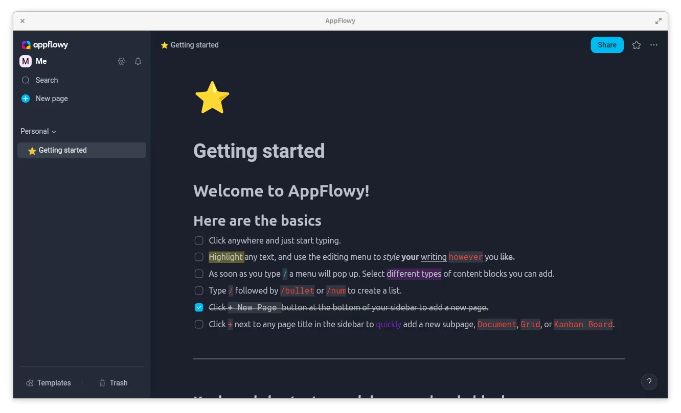Click the Me workspace avatar icon

pyautogui.click(x=26, y=61)
